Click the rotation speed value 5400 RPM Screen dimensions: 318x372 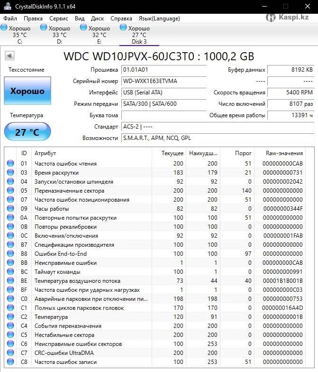point(291,93)
